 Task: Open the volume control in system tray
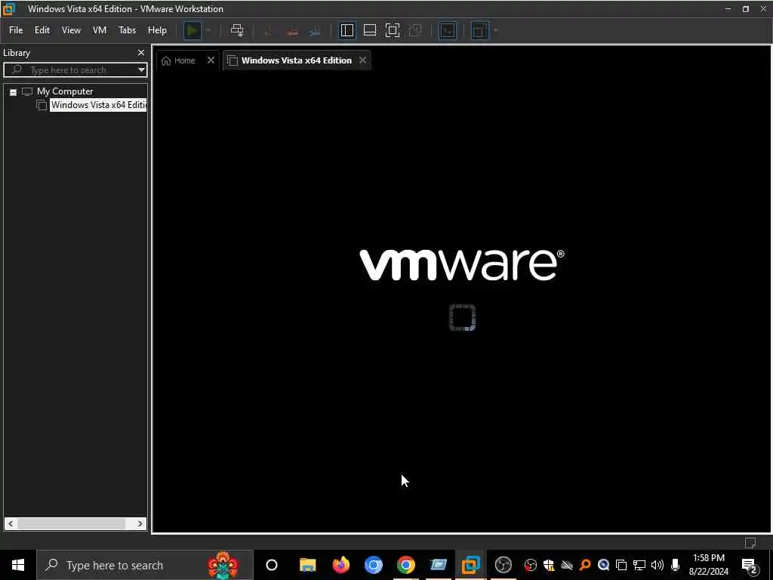click(x=658, y=565)
